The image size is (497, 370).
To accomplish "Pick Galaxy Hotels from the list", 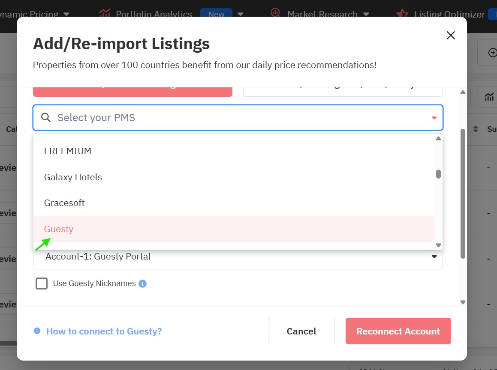I will coord(73,177).
